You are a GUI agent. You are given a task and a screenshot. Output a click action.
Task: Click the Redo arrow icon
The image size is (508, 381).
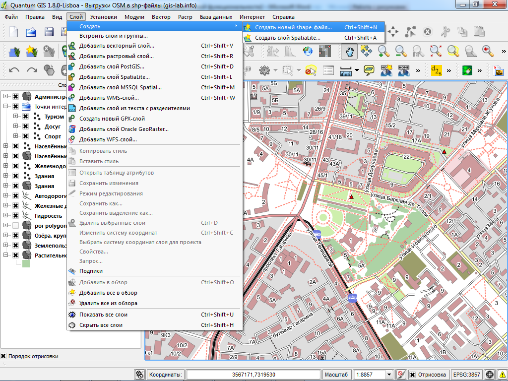pyautogui.click(x=32, y=69)
